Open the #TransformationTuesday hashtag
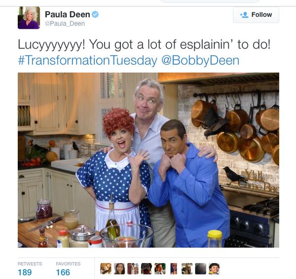This screenshot has width=296, height=279. tap(88, 60)
